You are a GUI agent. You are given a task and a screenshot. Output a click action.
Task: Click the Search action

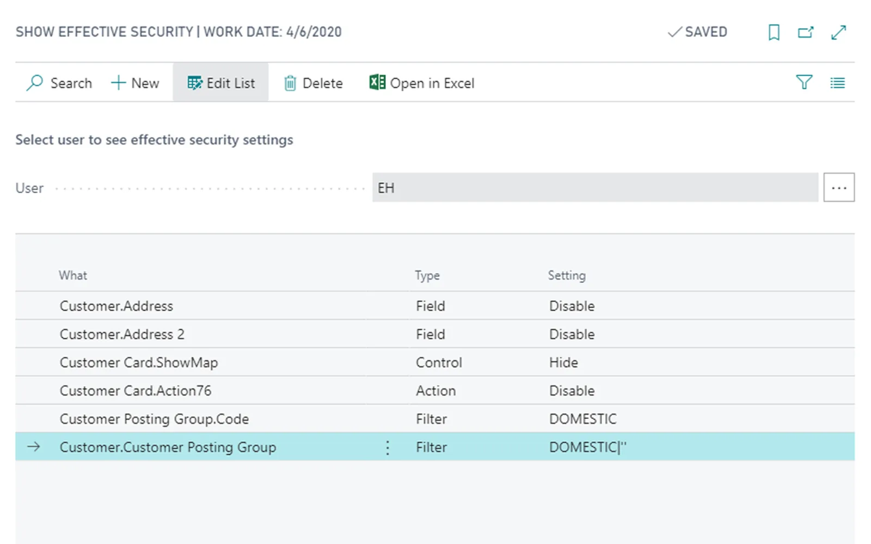(x=59, y=83)
